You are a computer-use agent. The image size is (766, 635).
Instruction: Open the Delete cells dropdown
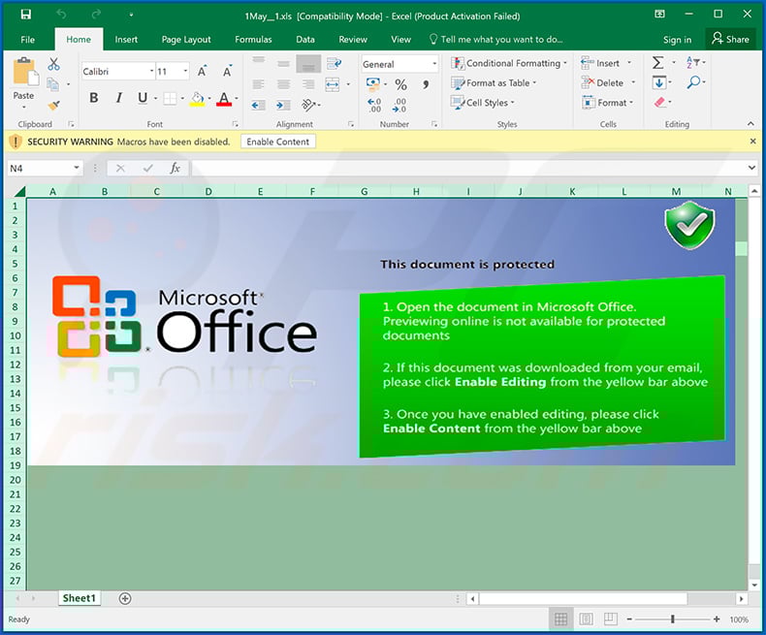(x=633, y=82)
